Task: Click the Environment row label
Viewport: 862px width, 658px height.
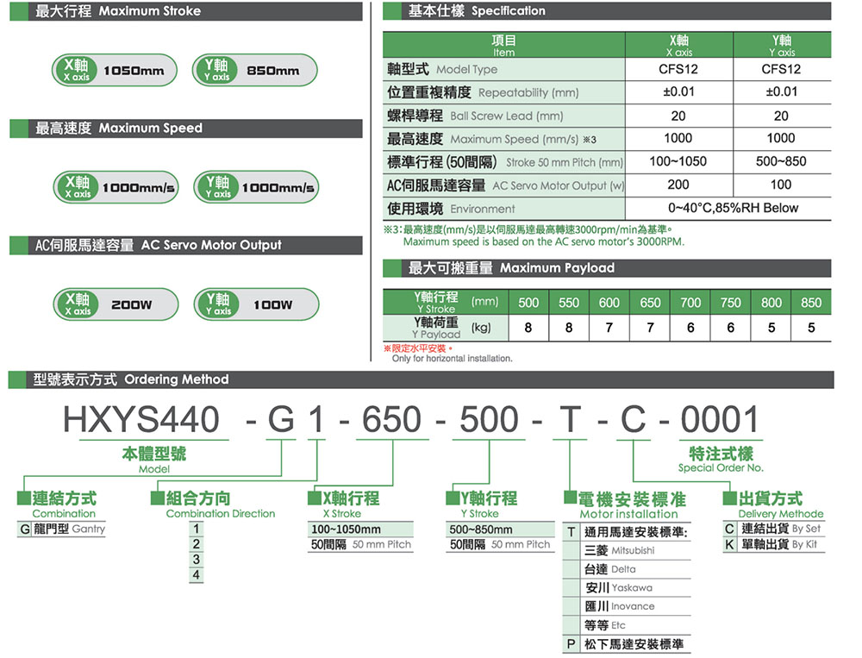Action: coord(503,209)
